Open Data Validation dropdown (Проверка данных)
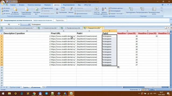Viewport: 172px width, 96px height. pyautogui.click(x=116, y=8)
